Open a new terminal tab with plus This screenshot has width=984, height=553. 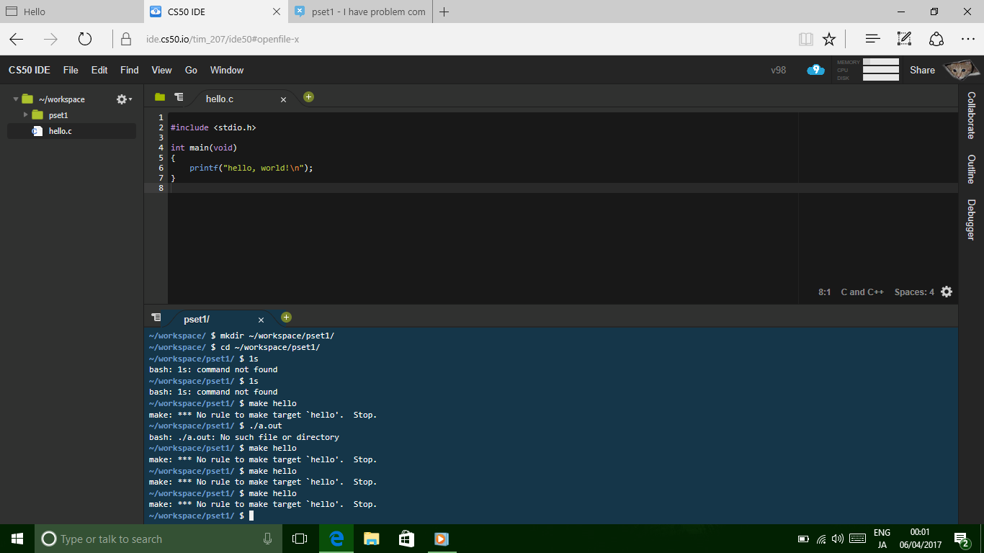[286, 317]
